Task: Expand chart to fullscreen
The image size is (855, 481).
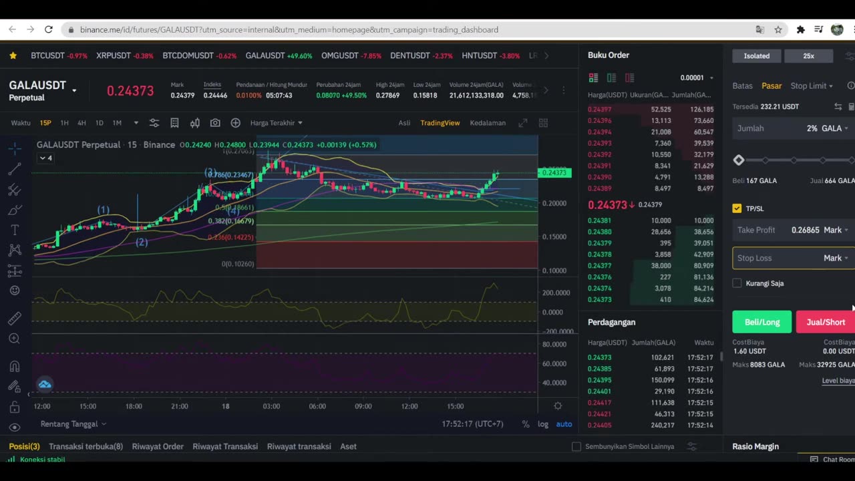Action: [x=523, y=123]
